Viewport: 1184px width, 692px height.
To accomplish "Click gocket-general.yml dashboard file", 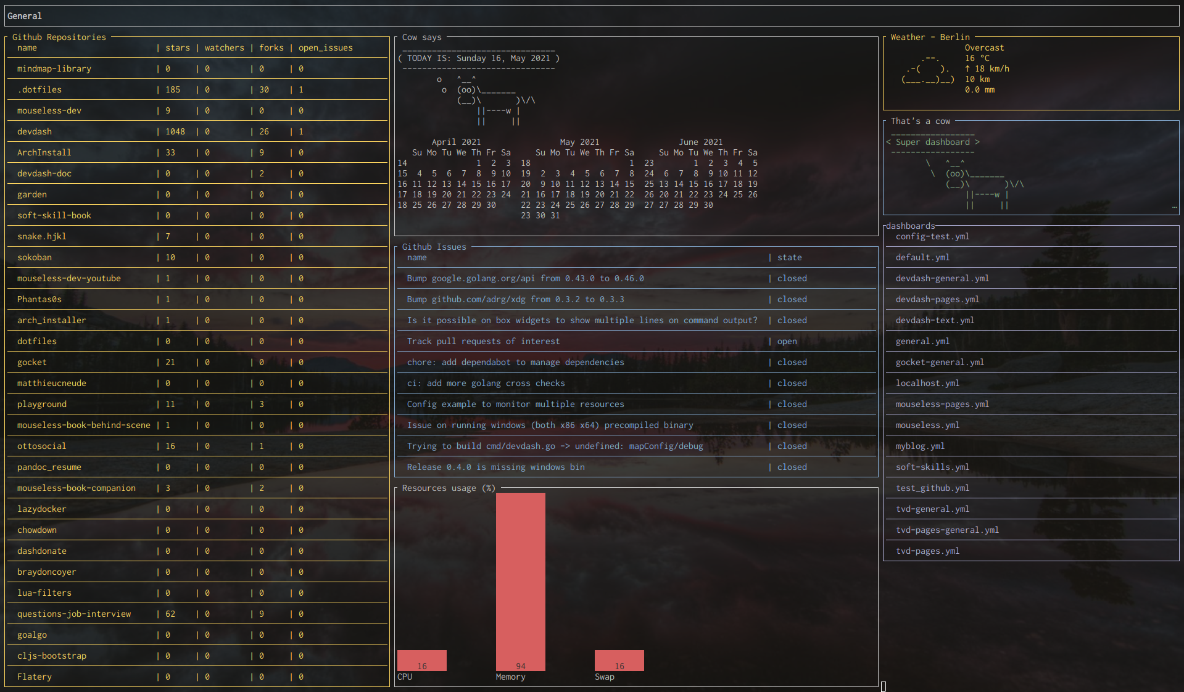I will point(940,362).
